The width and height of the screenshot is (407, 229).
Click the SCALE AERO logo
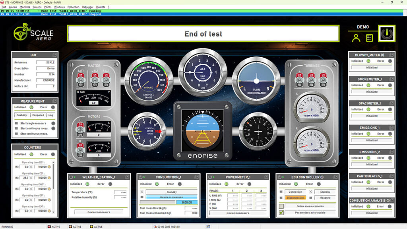click(33, 33)
